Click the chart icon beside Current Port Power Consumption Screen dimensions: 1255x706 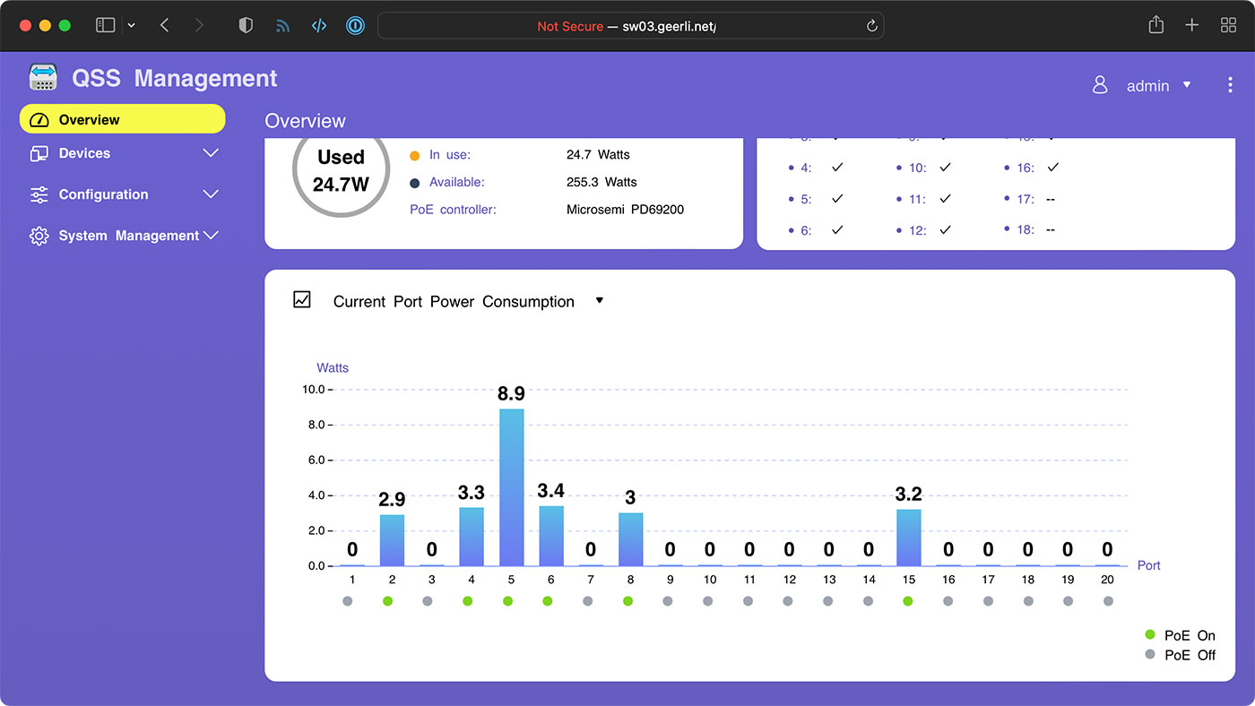tap(302, 299)
